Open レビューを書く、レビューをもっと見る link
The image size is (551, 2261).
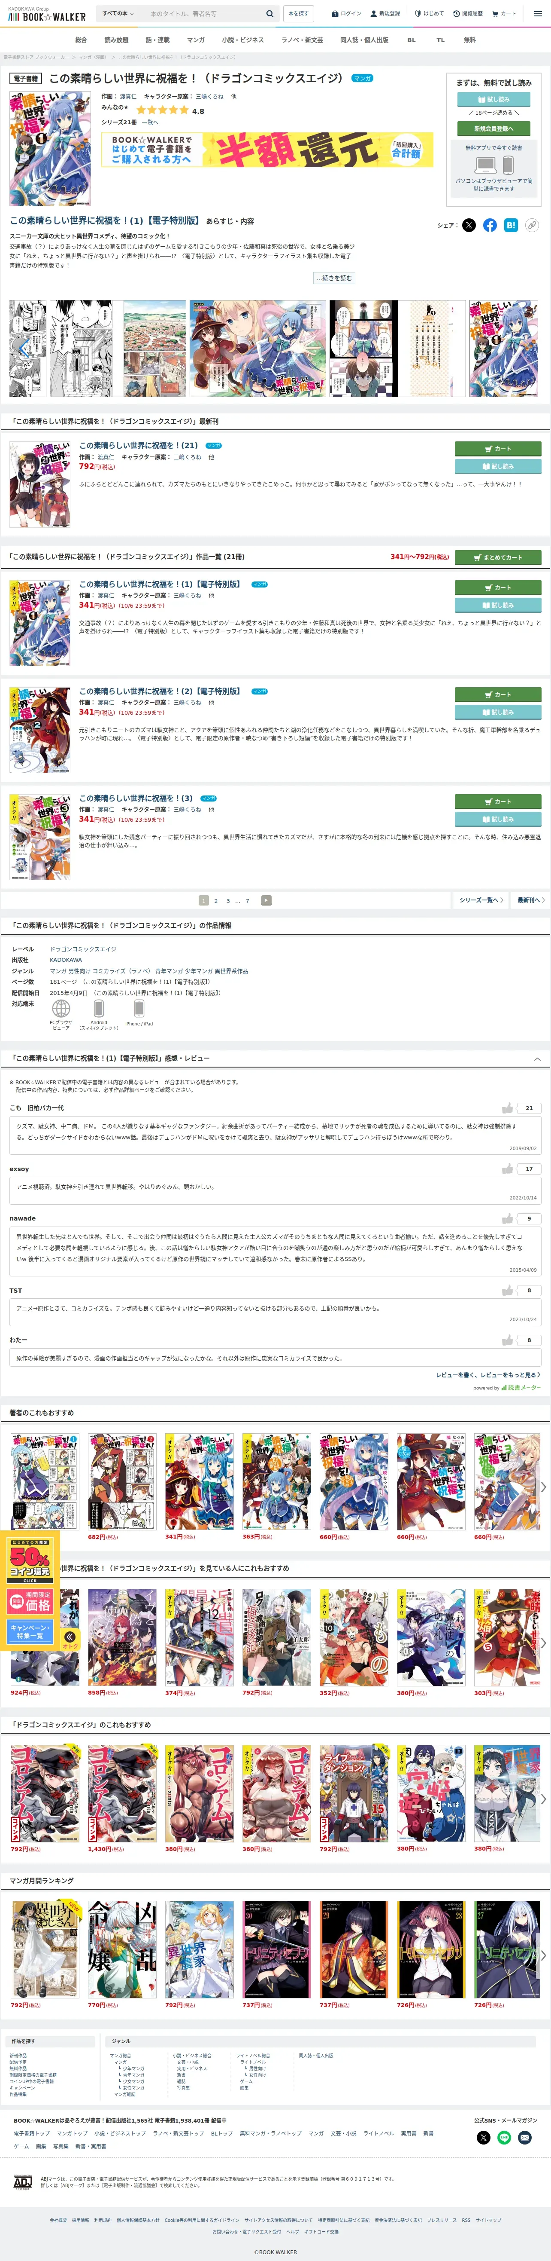tap(488, 1375)
